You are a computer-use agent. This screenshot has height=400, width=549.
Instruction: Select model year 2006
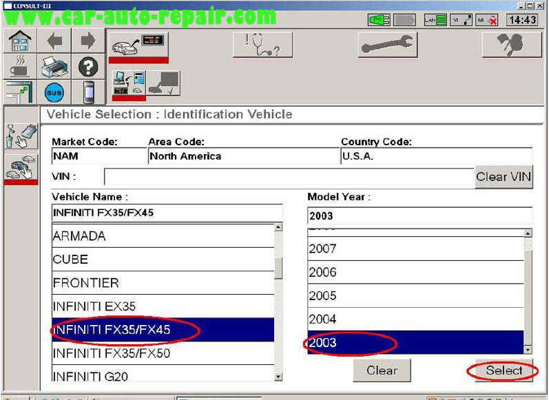(415, 272)
